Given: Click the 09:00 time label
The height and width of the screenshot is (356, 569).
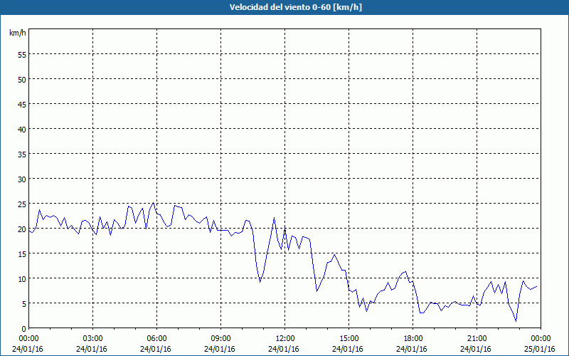Looking at the screenshot, I should pos(220,339).
